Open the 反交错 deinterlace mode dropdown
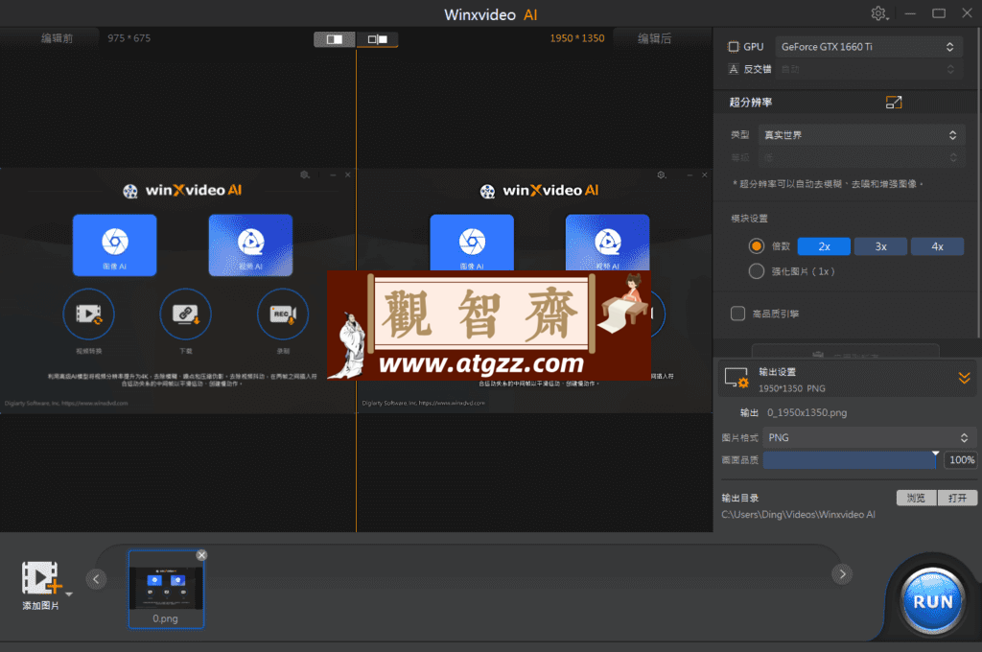 (x=868, y=69)
